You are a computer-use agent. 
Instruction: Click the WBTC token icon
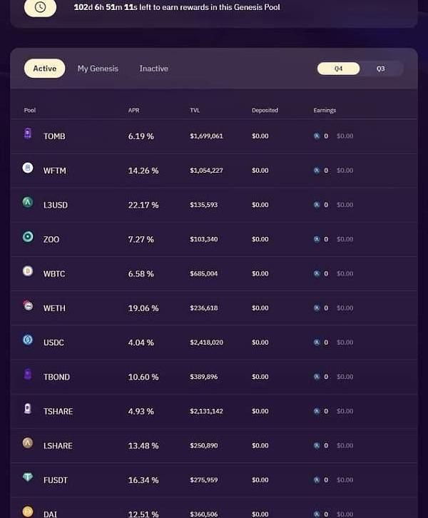pyautogui.click(x=28, y=271)
